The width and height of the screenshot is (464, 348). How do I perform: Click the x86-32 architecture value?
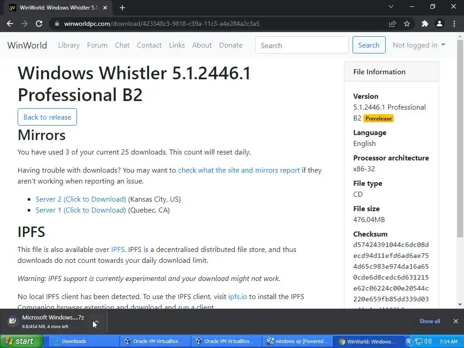point(364,169)
